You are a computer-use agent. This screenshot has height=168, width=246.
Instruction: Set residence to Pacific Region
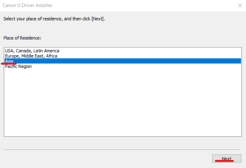pyautogui.click(x=18, y=67)
